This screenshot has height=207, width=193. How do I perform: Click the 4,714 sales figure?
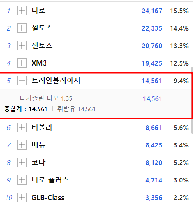pos(154,180)
